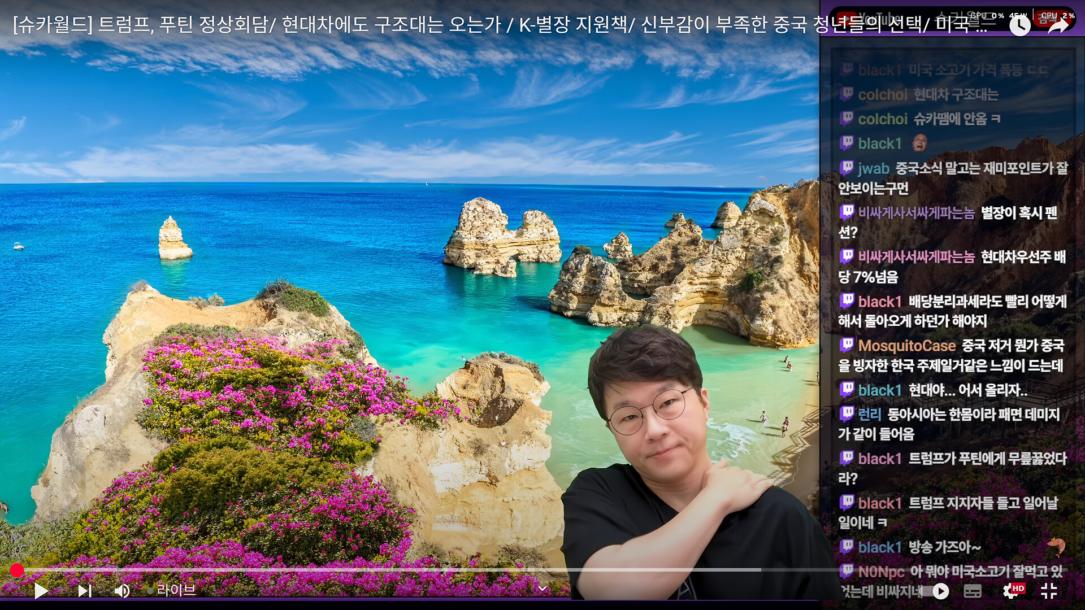The height and width of the screenshot is (610, 1085).
Task: Click the Watch Later clock icon
Action: [x=1019, y=25]
